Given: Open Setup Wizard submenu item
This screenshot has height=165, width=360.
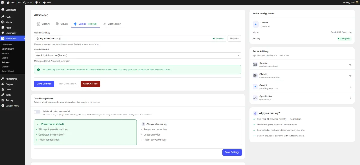Looking at the screenshot, I should pyautogui.click(x=8, y=71).
